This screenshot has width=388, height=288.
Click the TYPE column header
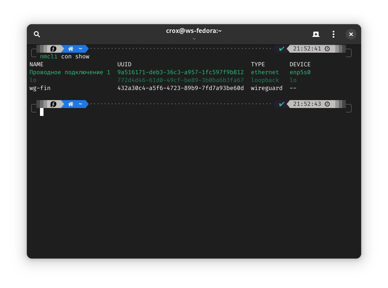(x=258, y=65)
